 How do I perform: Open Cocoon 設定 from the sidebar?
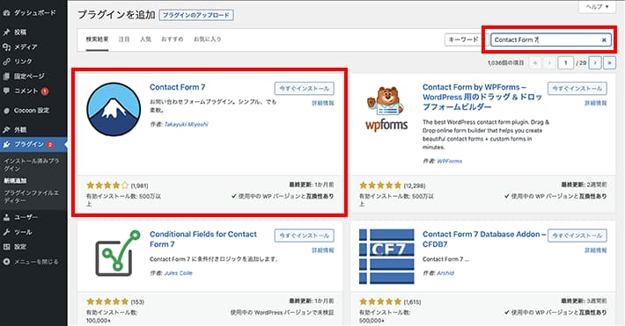[x=32, y=110]
